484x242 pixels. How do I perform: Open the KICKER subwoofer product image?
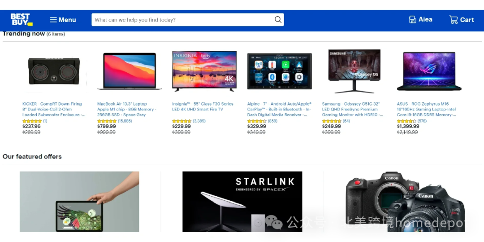54,71
